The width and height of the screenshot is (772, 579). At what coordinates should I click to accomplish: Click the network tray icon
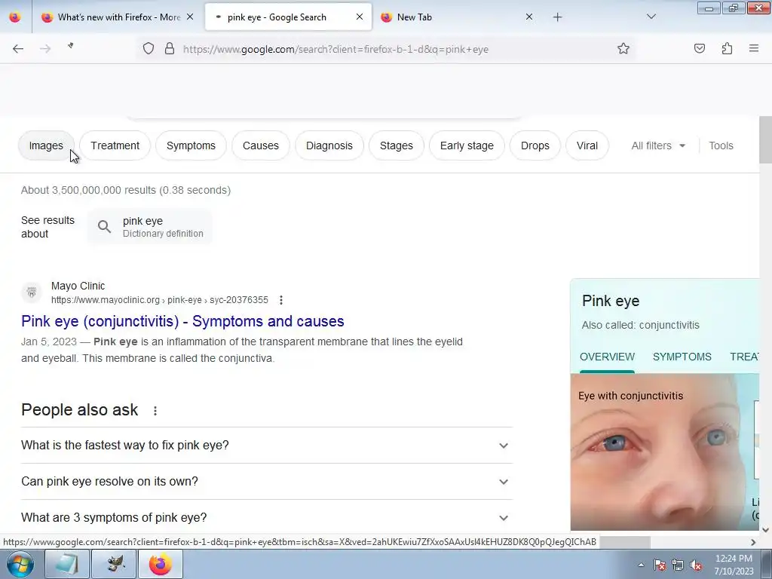[x=678, y=565]
